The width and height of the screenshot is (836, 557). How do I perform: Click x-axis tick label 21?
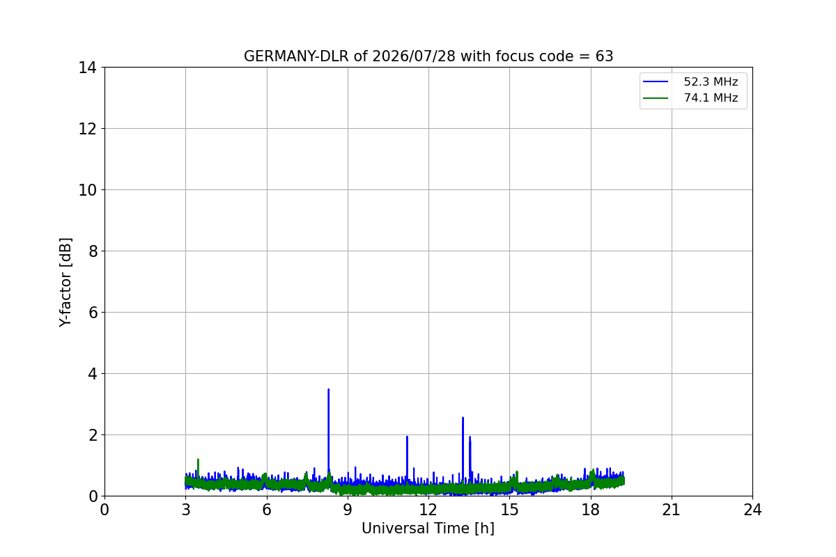pos(672,510)
